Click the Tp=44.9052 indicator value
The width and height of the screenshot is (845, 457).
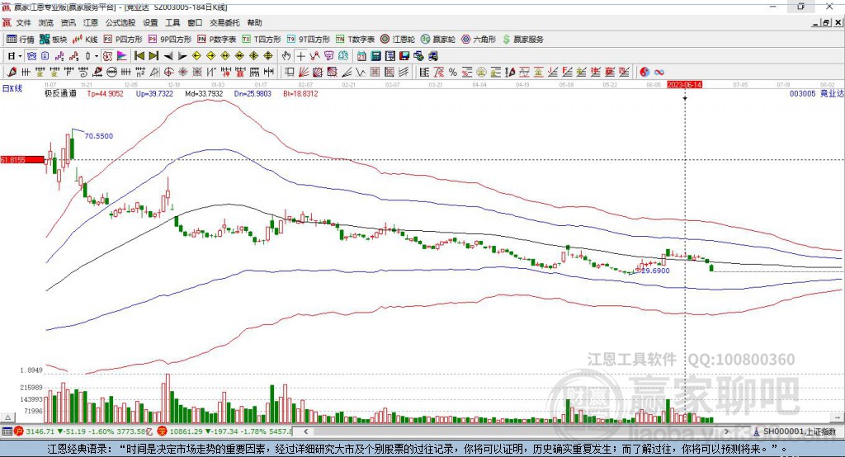click(x=105, y=93)
